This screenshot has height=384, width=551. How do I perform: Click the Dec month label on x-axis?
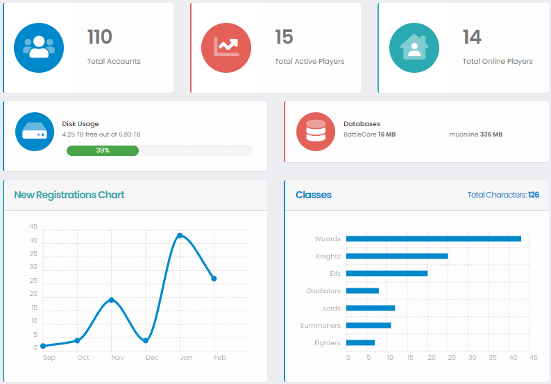click(x=152, y=358)
